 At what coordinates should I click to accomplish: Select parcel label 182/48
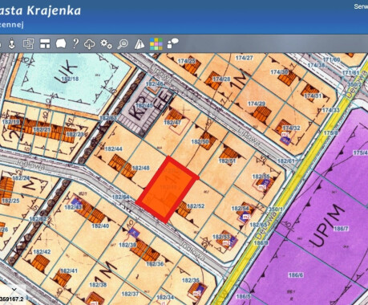(x=141, y=168)
